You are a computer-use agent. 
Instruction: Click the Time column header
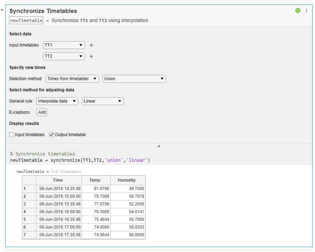pyautogui.click(x=58, y=180)
